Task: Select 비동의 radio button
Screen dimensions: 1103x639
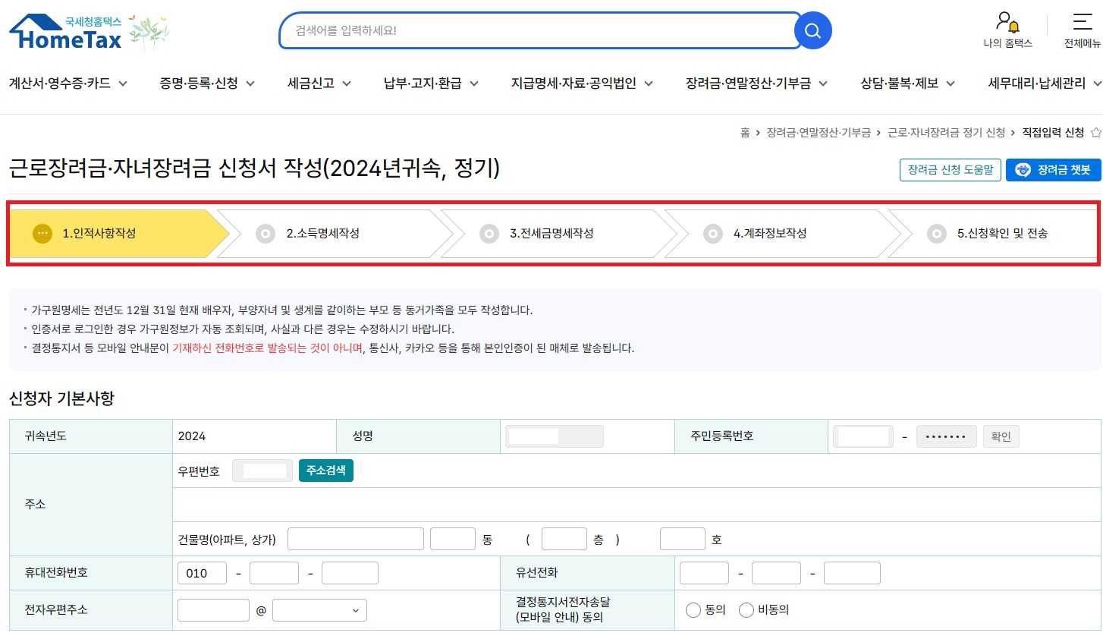Action: coord(746,609)
